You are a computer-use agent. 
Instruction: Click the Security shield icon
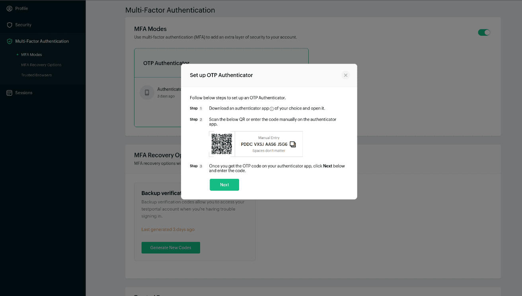click(10, 25)
